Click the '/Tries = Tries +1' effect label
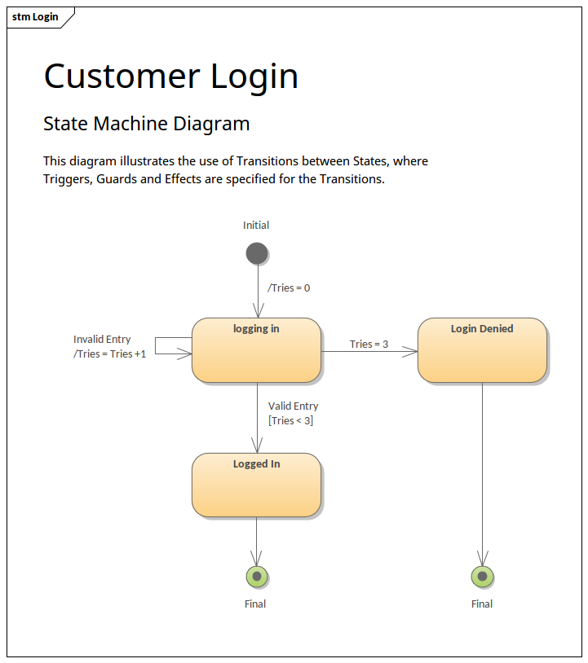 (109, 354)
